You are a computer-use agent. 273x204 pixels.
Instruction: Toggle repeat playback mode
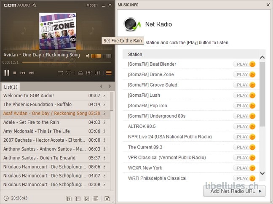[69, 73]
